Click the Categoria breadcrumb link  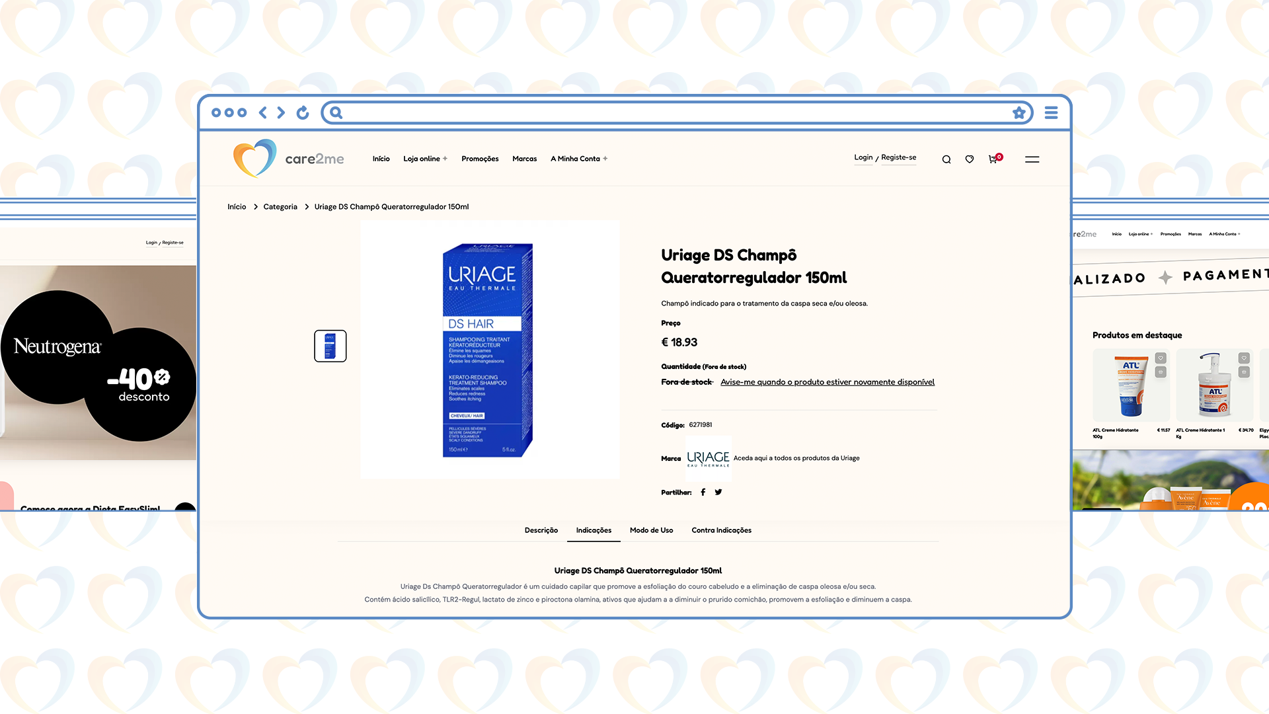[x=280, y=207]
